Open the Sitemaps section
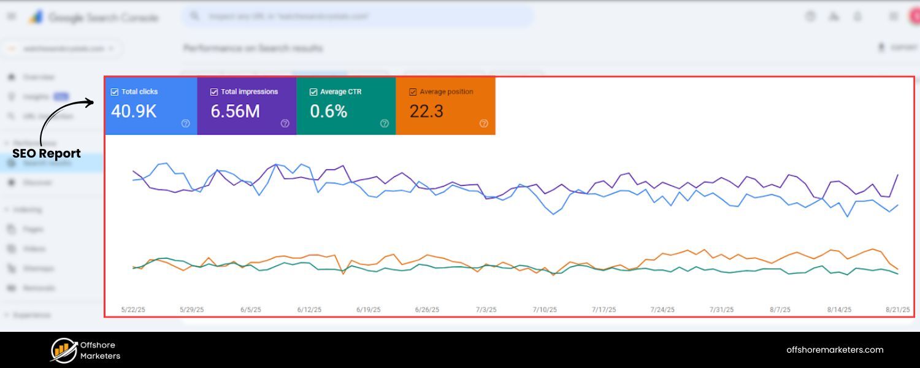Viewport: 920px width, 368px height. (38, 268)
